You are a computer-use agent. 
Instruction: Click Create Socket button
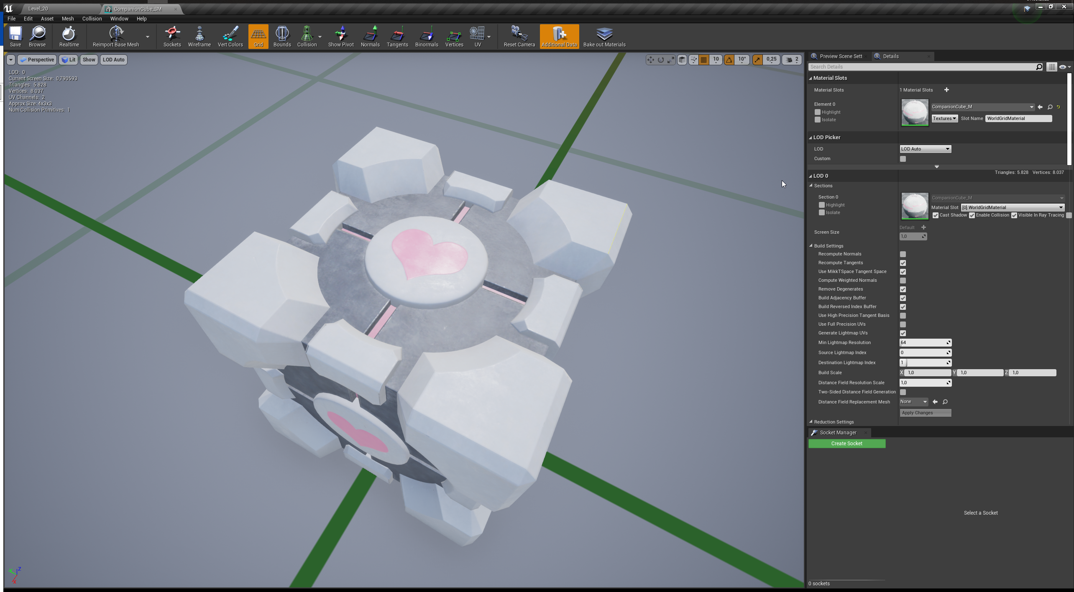click(846, 444)
